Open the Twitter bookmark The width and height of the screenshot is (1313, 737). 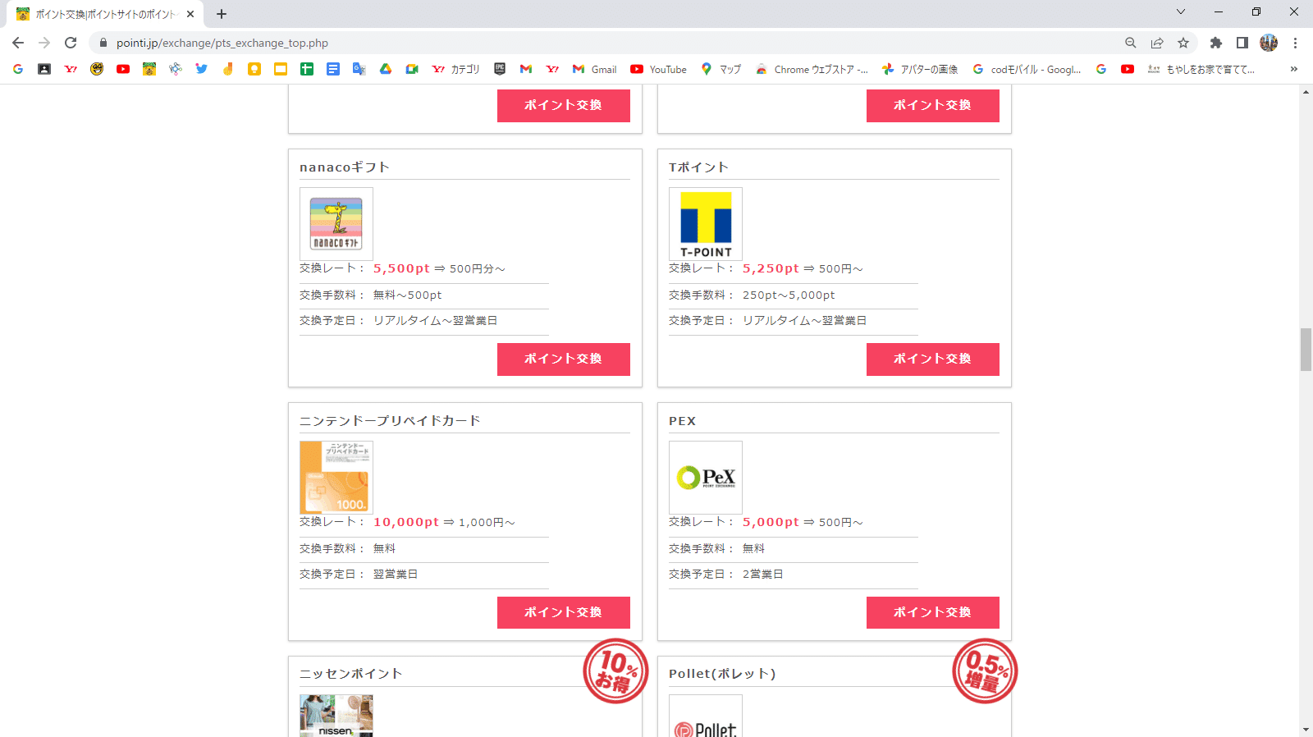[202, 69]
